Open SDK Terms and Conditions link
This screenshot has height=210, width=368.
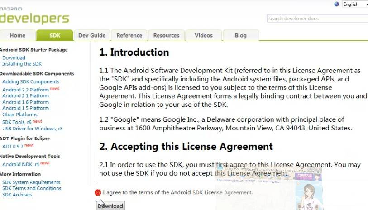pyautogui.click(x=32, y=188)
